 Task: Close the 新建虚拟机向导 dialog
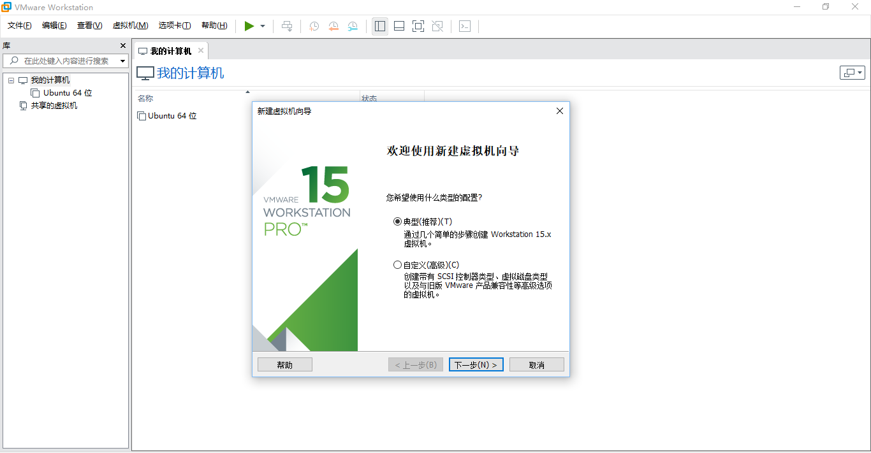point(560,111)
